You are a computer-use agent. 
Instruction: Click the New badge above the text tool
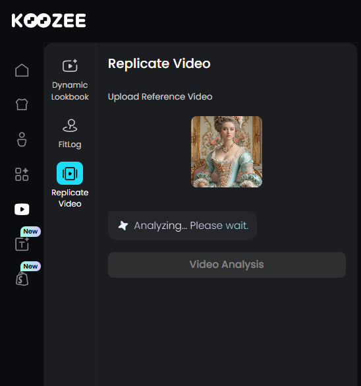[30, 232]
